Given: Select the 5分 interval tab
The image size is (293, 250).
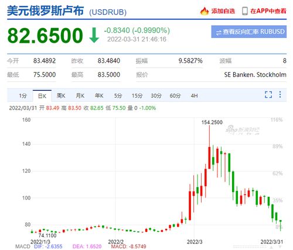Looking at the screenshot, I should [118, 96].
